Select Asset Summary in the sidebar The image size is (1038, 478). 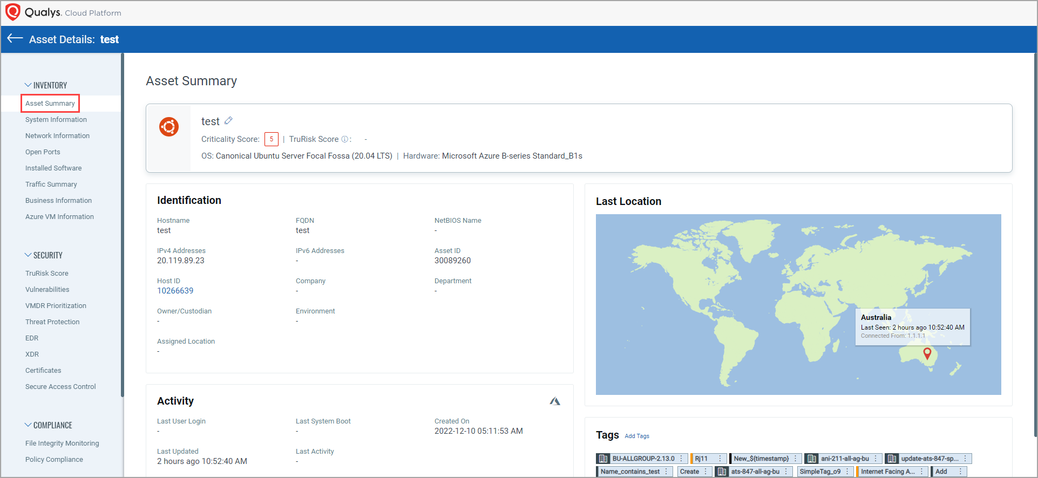[x=50, y=104]
